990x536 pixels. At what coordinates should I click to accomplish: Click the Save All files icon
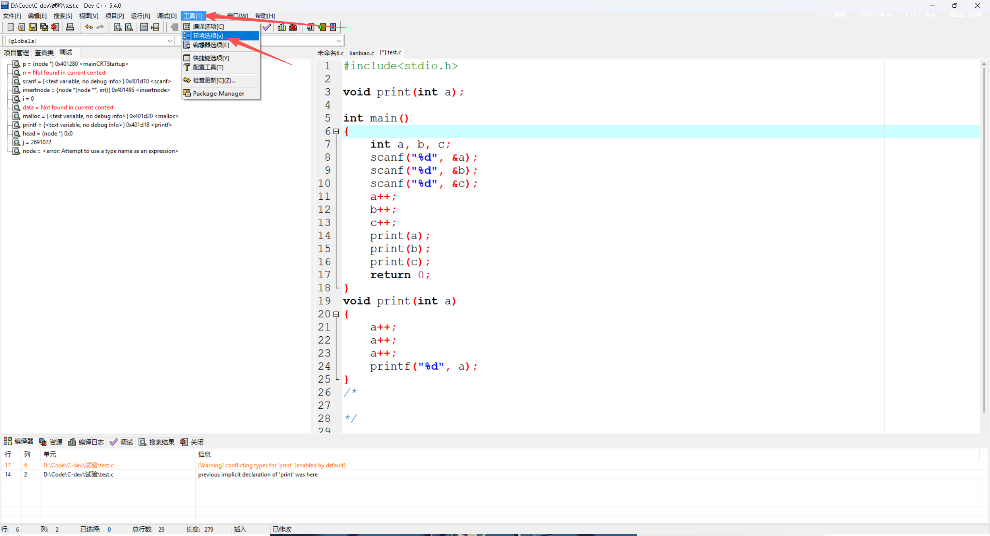click(44, 27)
